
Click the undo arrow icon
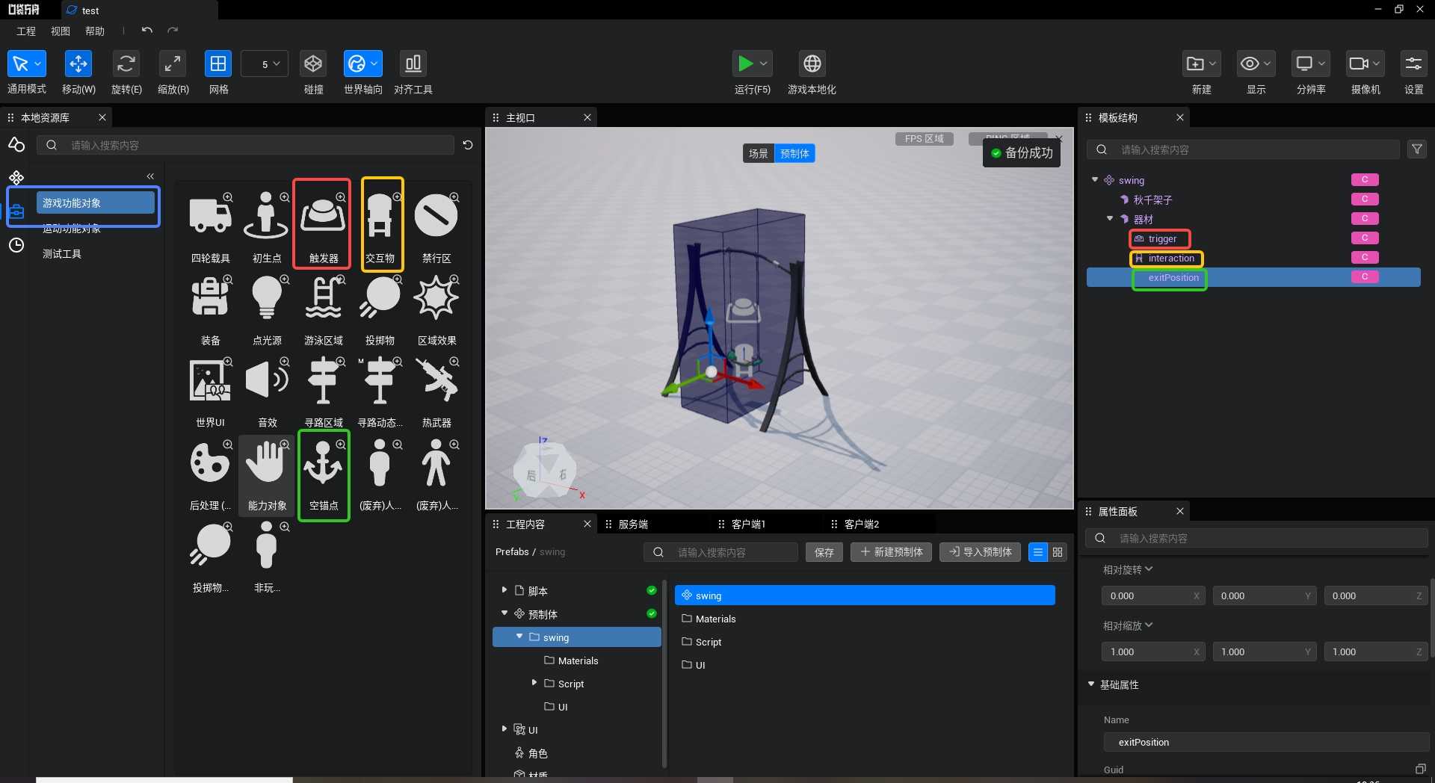coord(146,31)
